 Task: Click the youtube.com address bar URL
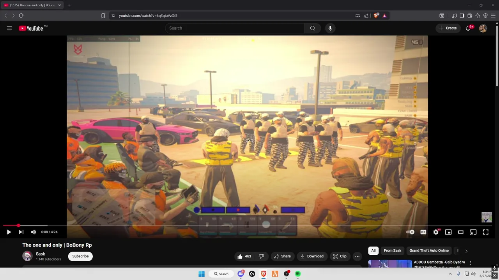pos(148,16)
